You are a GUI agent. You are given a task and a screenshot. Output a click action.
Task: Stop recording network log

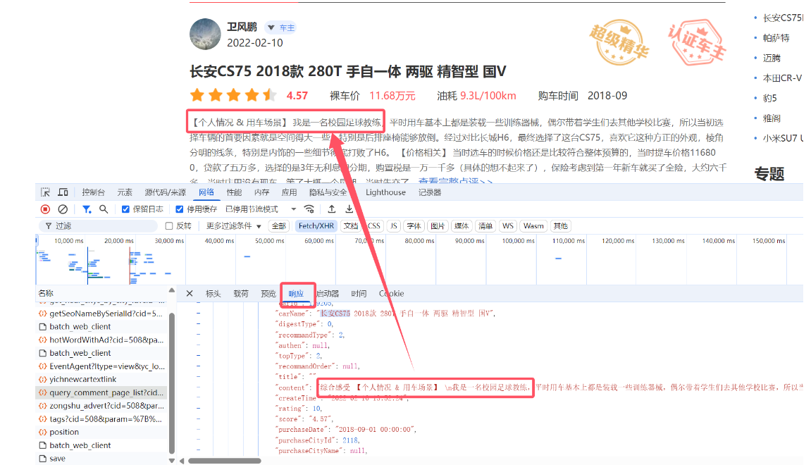pyautogui.click(x=46, y=209)
